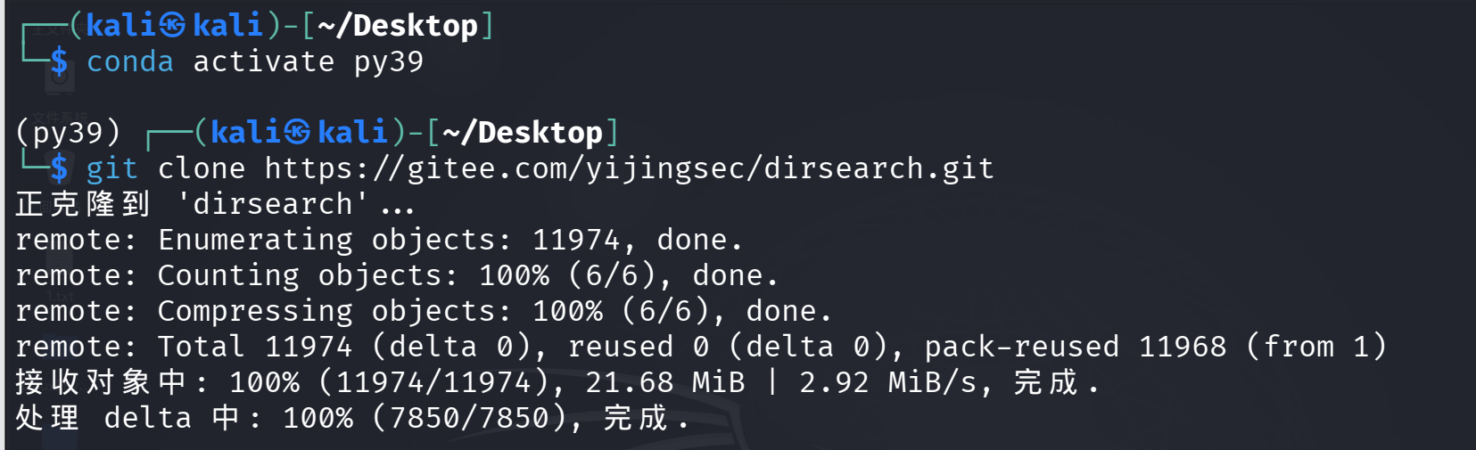
Task: Select the word conda in the first command
Action: point(130,61)
